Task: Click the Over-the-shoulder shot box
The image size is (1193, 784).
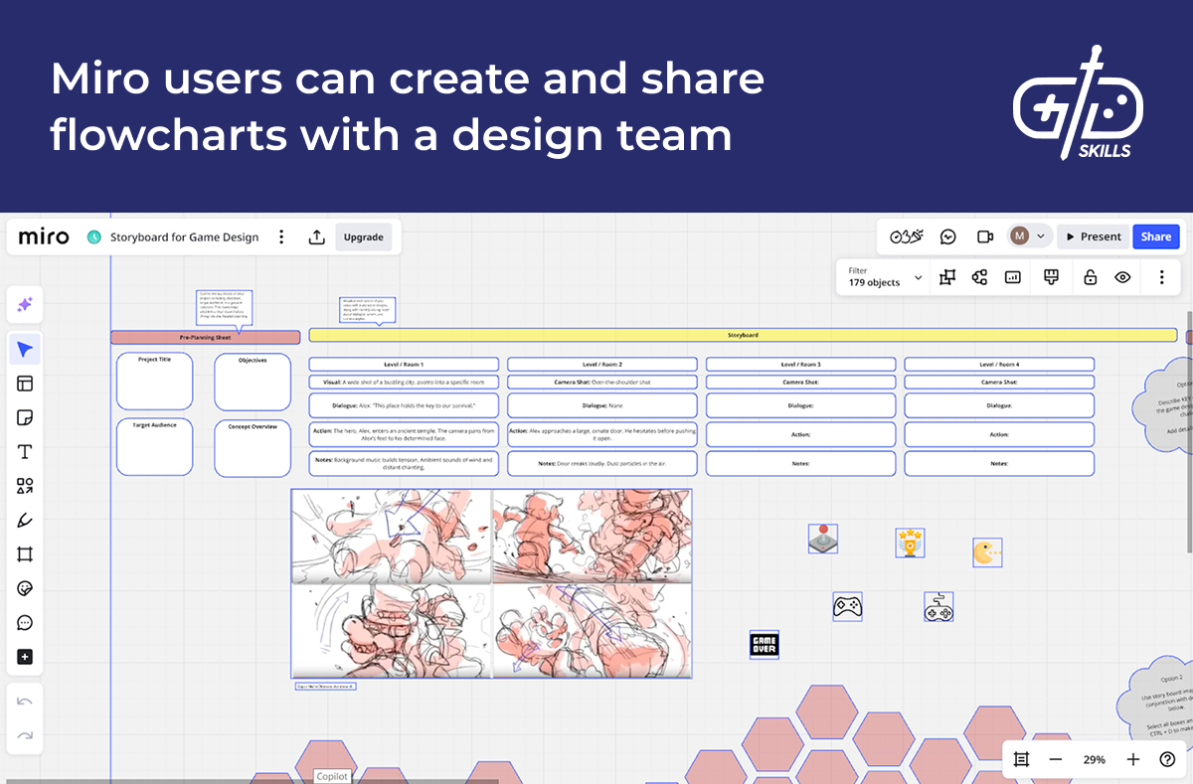Action: [x=602, y=382]
